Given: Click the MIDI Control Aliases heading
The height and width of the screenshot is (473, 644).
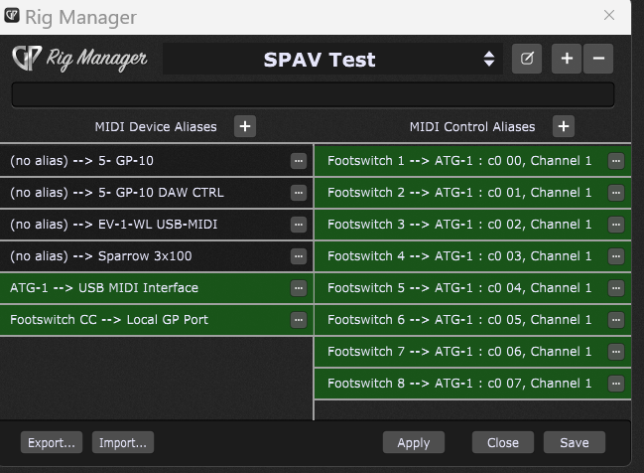Looking at the screenshot, I should tap(472, 126).
